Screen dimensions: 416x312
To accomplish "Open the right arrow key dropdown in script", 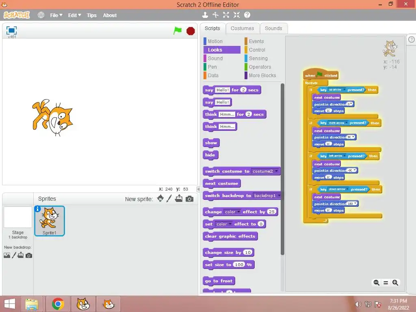I will [338, 123].
